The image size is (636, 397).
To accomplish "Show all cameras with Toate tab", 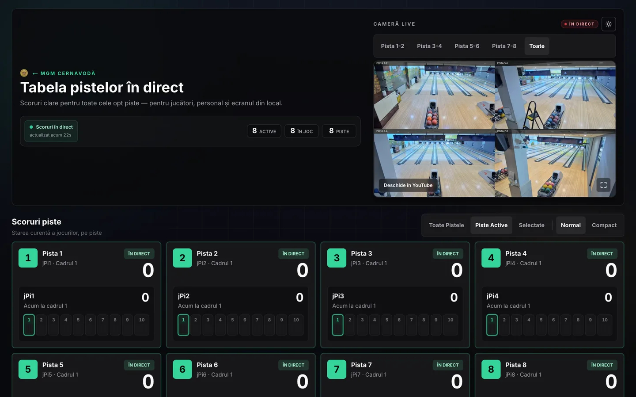I will pyautogui.click(x=537, y=46).
